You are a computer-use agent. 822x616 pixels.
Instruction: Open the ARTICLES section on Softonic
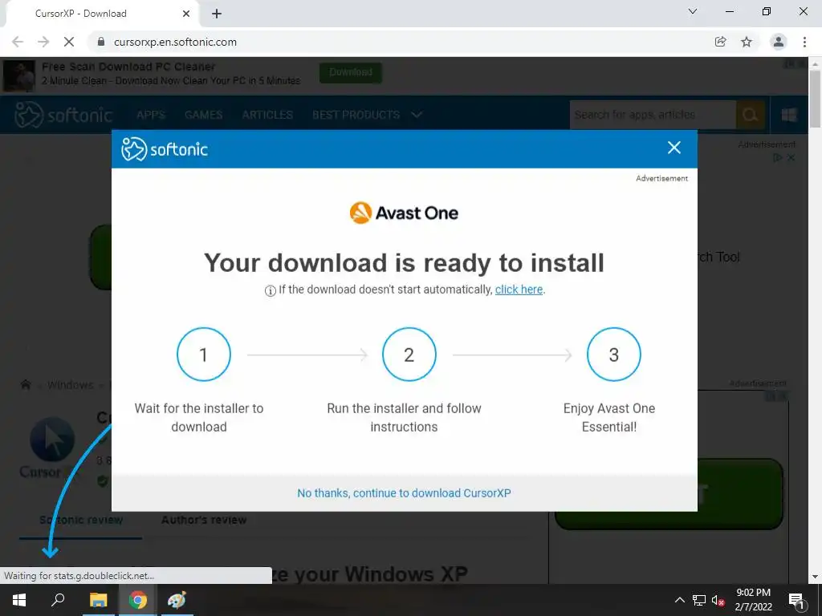267,115
